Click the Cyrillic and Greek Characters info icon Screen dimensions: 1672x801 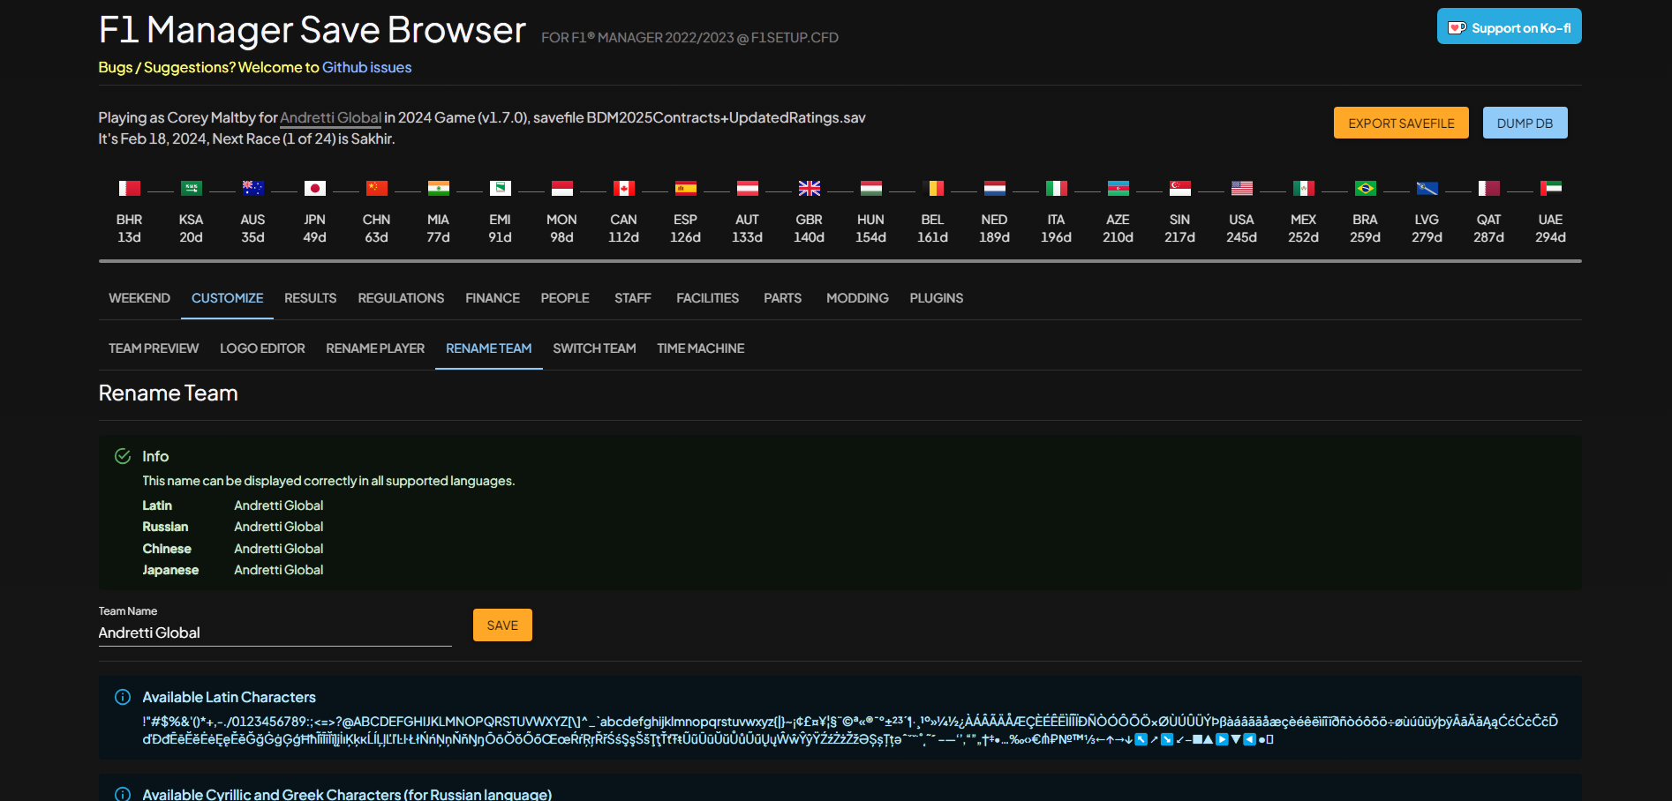(x=123, y=794)
